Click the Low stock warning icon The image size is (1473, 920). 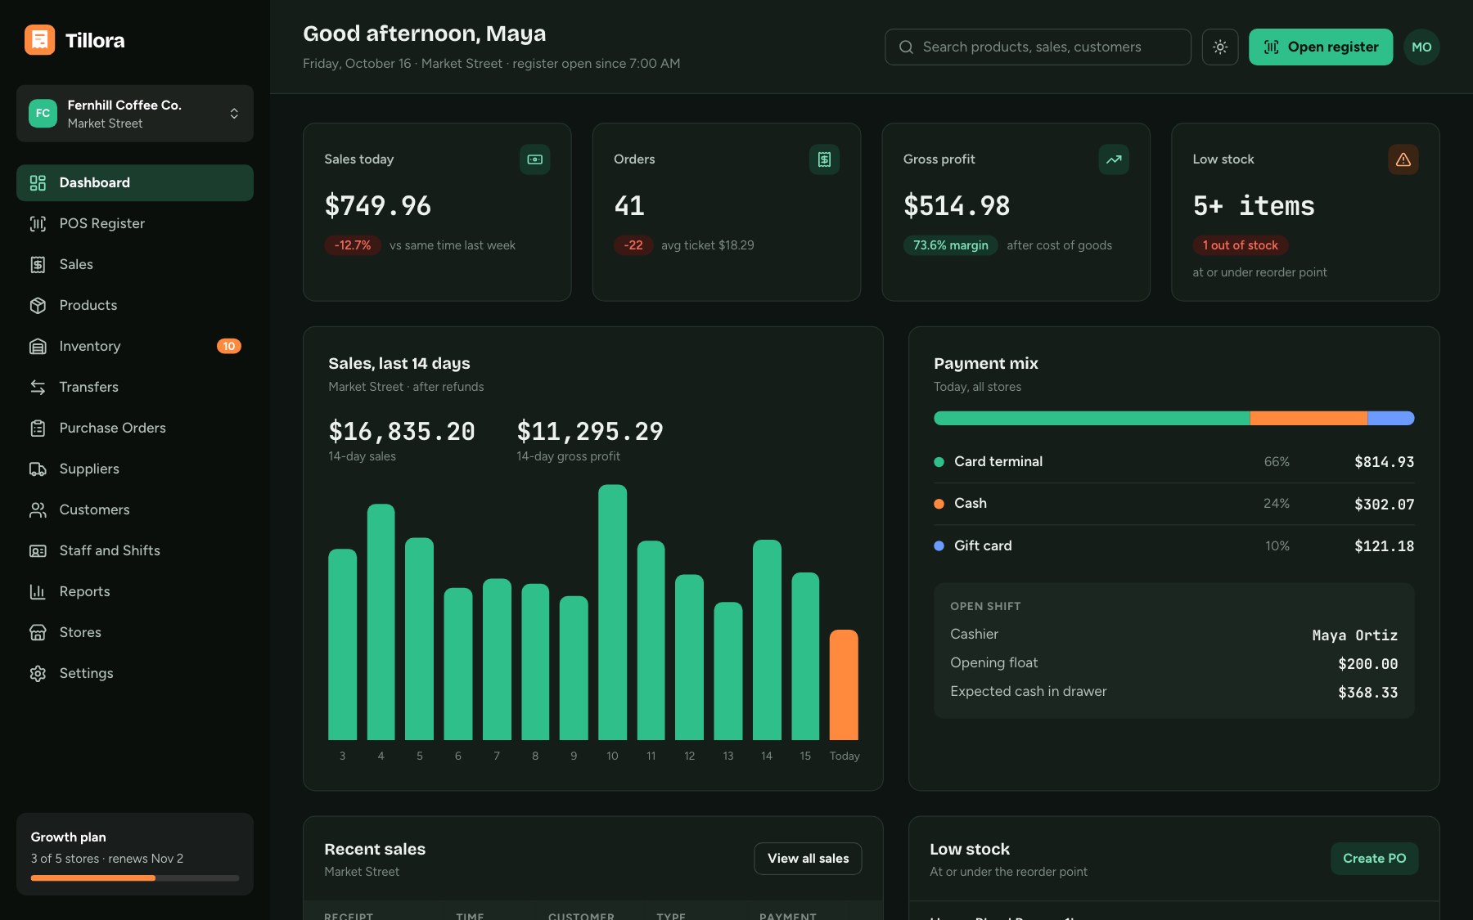coord(1403,159)
